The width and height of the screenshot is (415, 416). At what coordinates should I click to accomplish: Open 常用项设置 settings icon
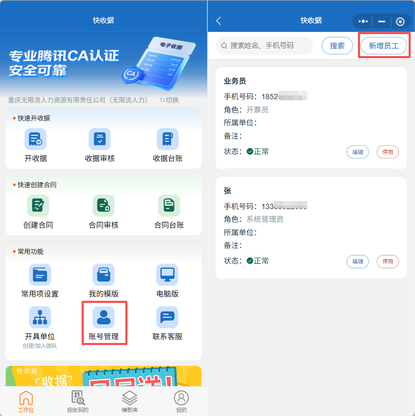tap(40, 275)
